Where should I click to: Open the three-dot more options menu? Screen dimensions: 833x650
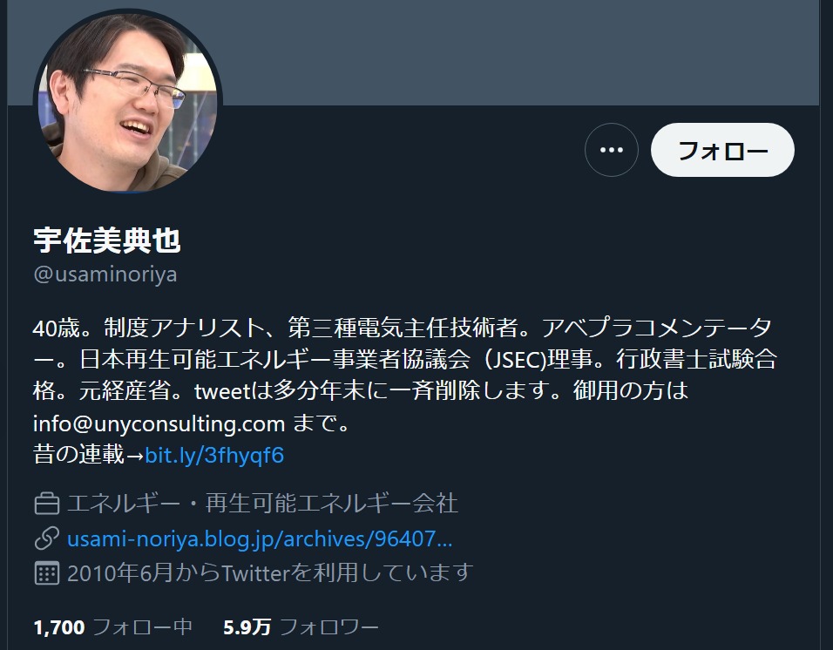[612, 150]
